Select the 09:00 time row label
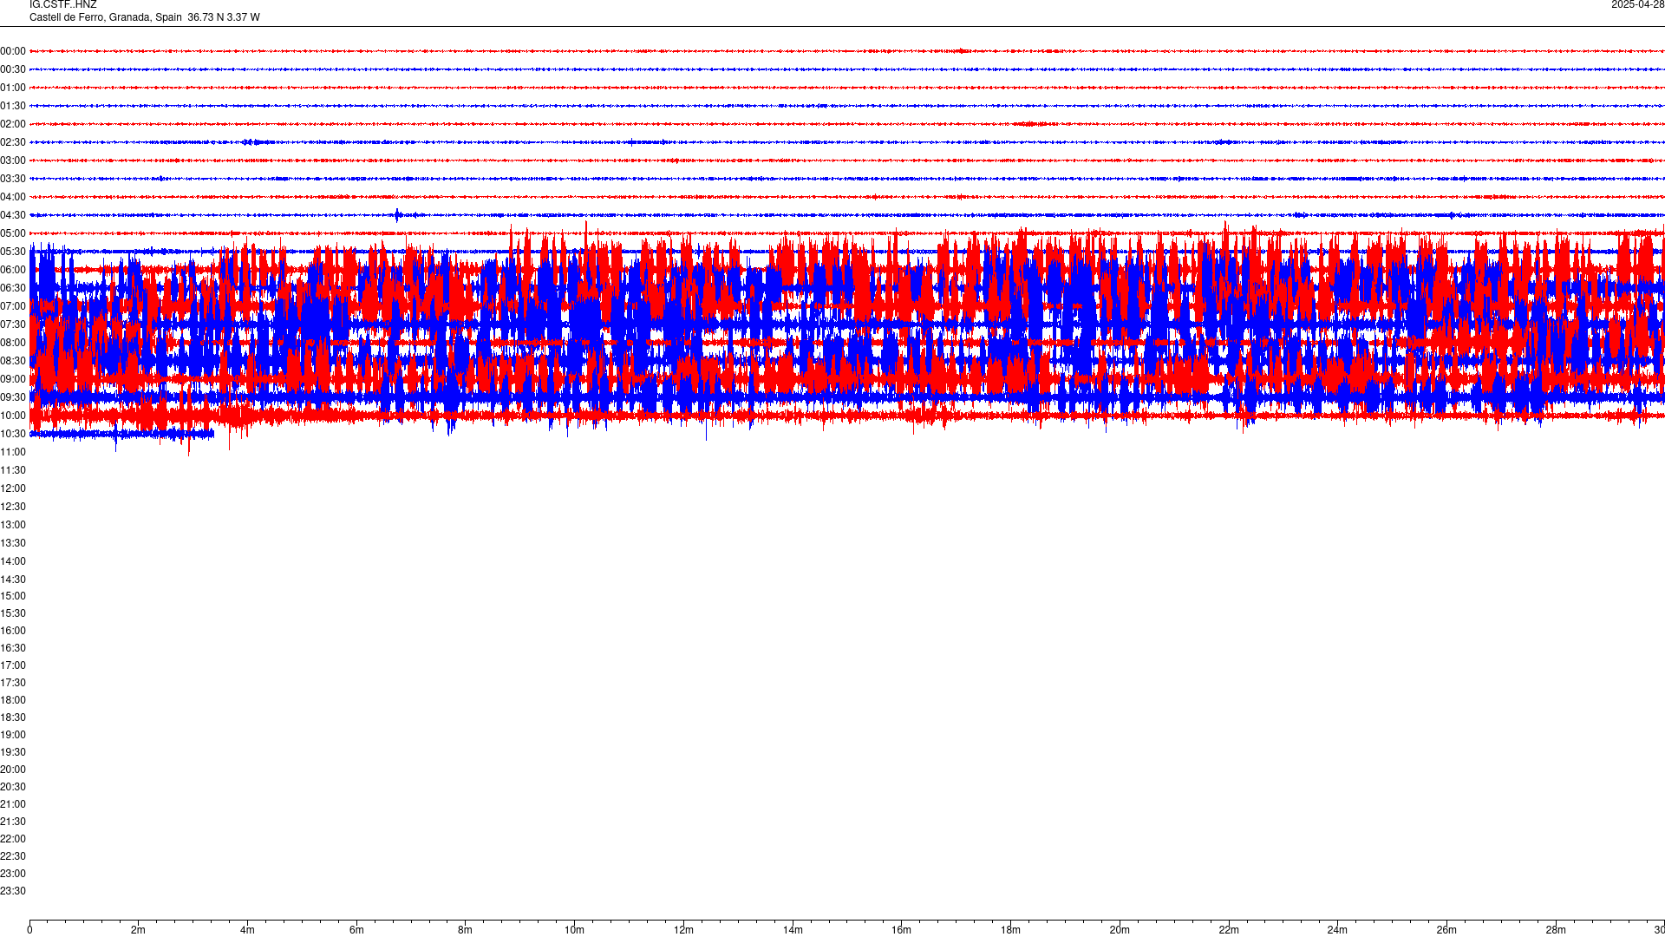The width and height of the screenshot is (1665, 937). pyautogui.click(x=13, y=379)
